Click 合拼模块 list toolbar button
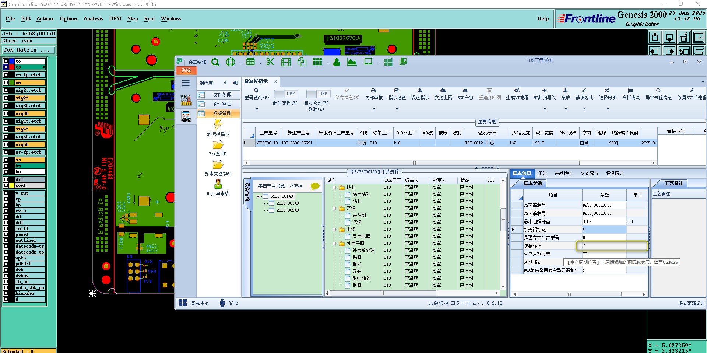This screenshot has height=353, width=707. (631, 94)
